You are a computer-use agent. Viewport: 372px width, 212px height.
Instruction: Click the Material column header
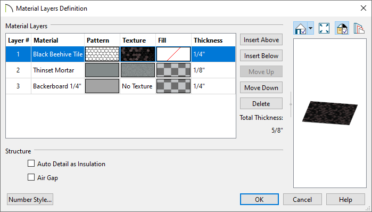tap(57, 40)
